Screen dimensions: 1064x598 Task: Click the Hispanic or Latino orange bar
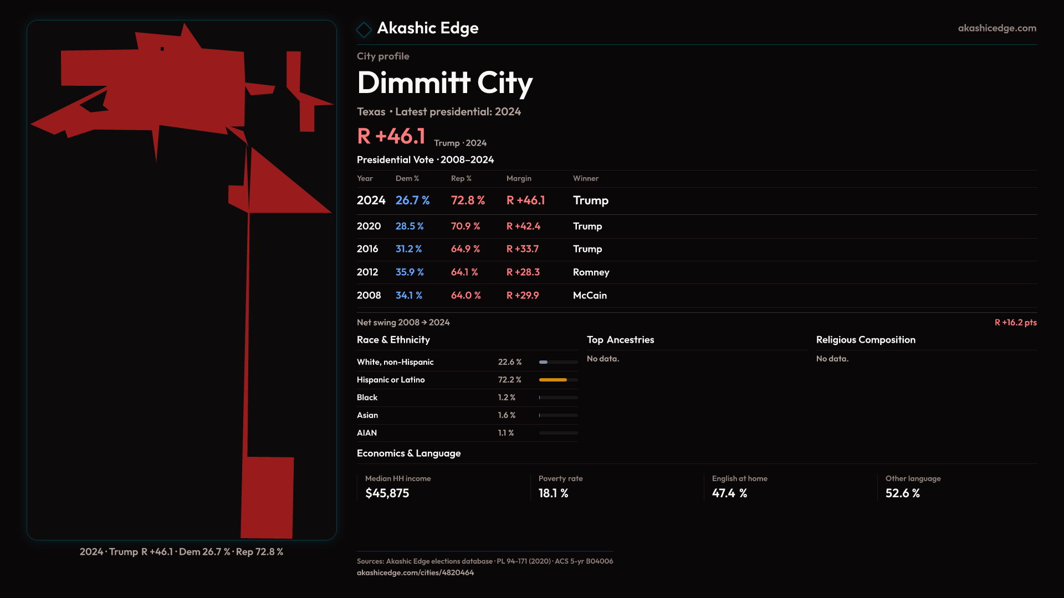pyautogui.click(x=553, y=380)
